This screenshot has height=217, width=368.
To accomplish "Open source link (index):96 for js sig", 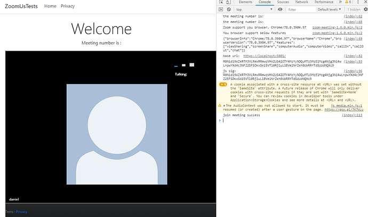I will [x=353, y=71].
